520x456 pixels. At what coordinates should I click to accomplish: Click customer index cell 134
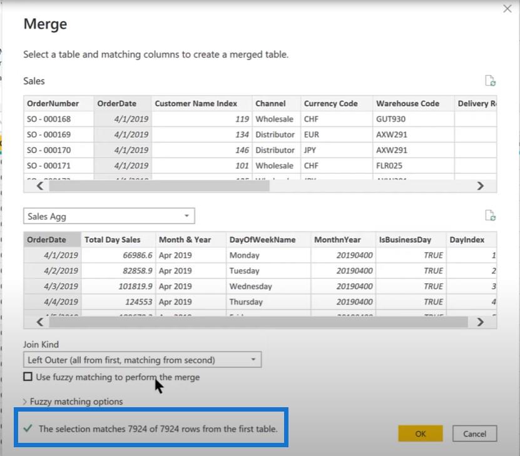pyautogui.click(x=201, y=134)
